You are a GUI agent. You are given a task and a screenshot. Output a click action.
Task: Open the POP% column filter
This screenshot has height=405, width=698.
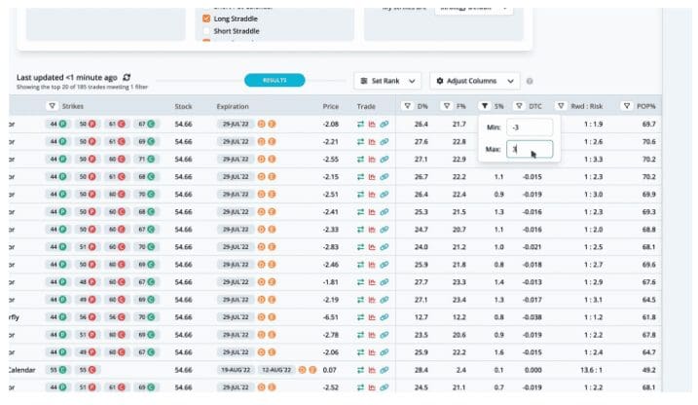coord(627,106)
